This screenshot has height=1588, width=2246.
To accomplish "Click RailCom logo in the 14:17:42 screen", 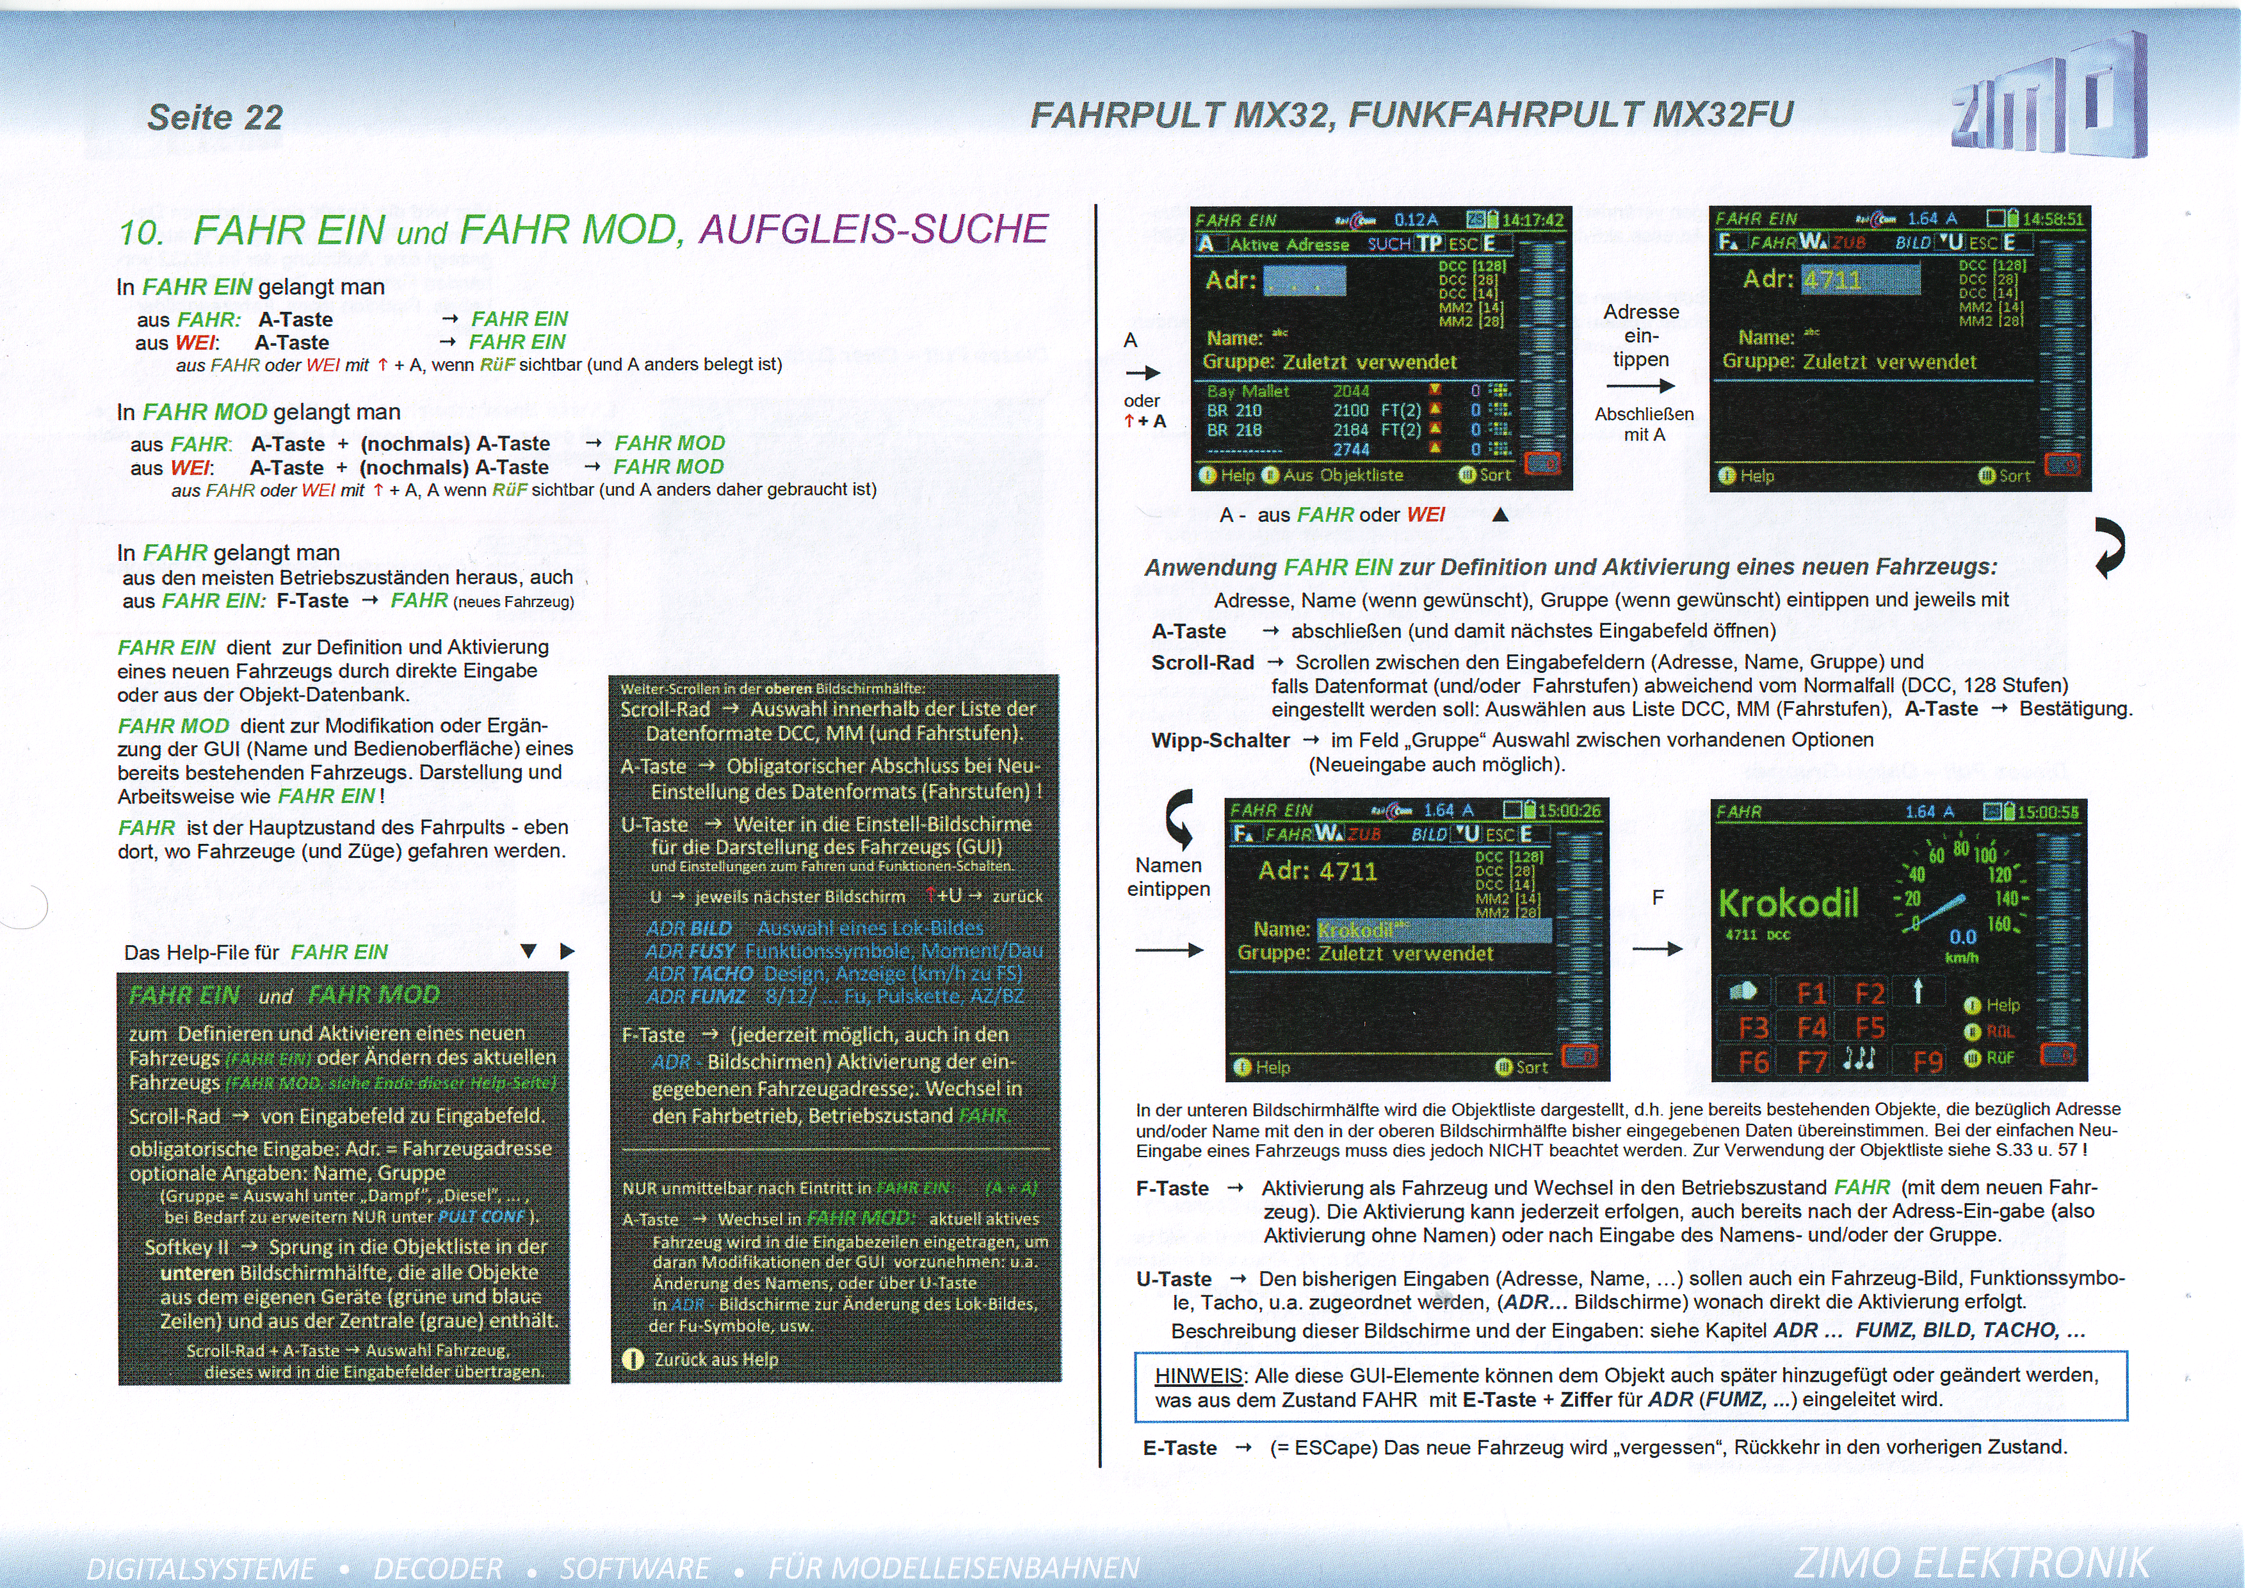I will pos(1356,220).
